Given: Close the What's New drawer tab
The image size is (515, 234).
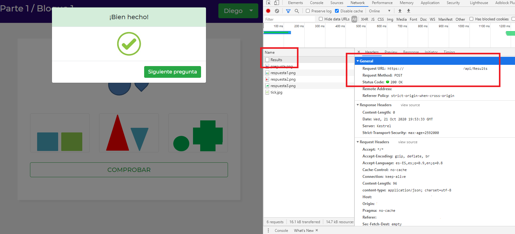Looking at the screenshot, I should click(317, 230).
